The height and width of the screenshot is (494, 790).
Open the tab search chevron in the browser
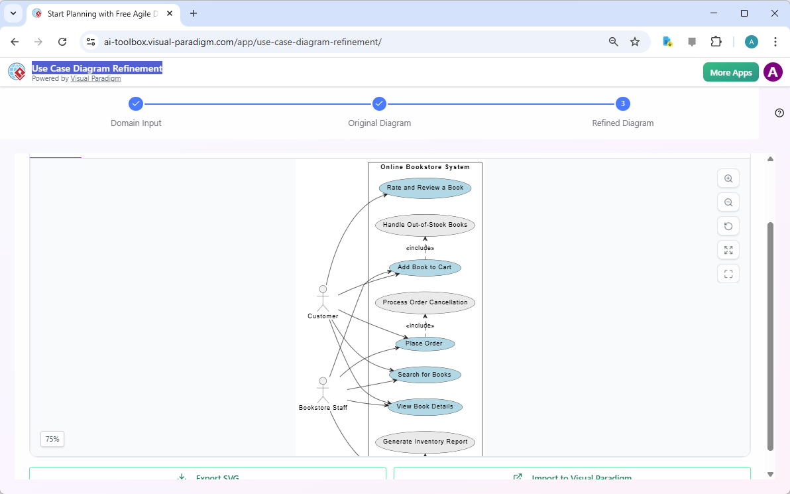[13, 13]
